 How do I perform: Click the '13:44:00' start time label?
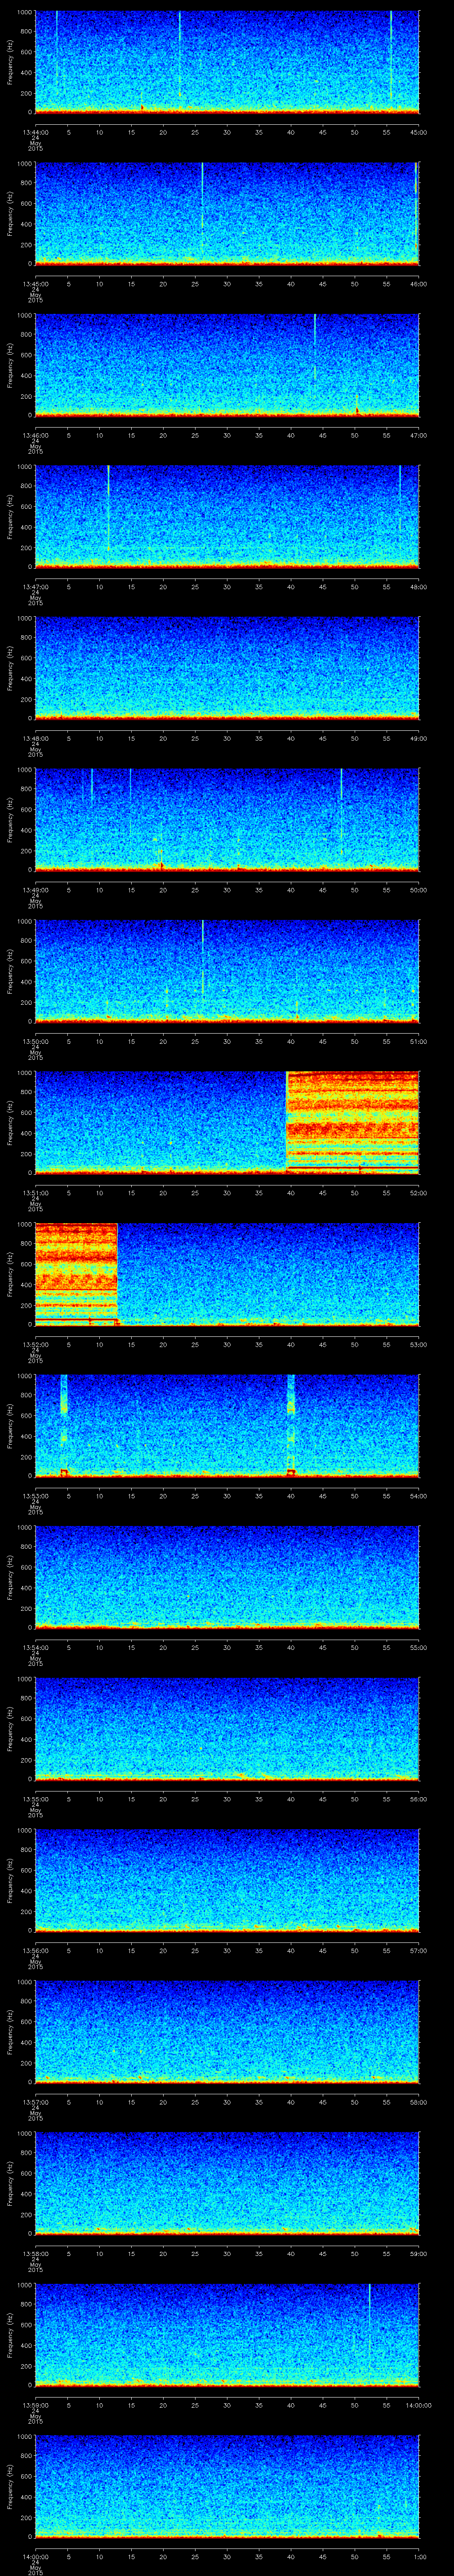pyautogui.click(x=35, y=132)
